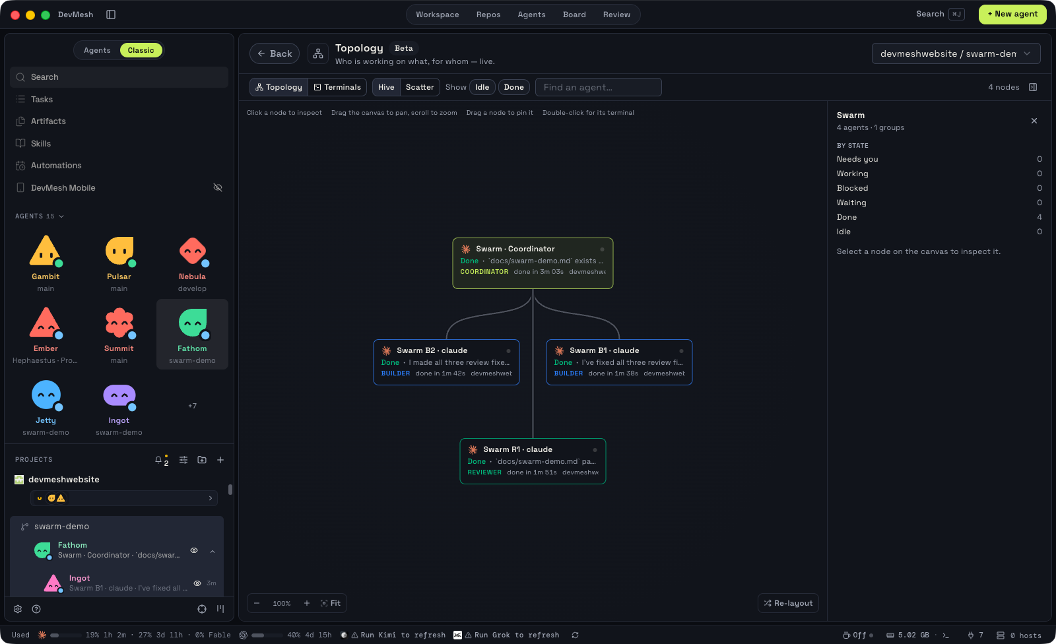The image size is (1056, 644).
Task: Collapse the AGENTS 15 section
Action: [x=40, y=216]
